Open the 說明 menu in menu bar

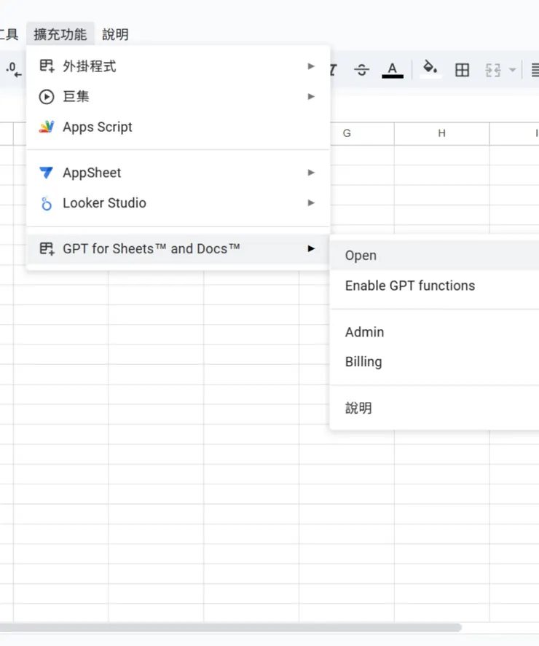[x=115, y=34]
